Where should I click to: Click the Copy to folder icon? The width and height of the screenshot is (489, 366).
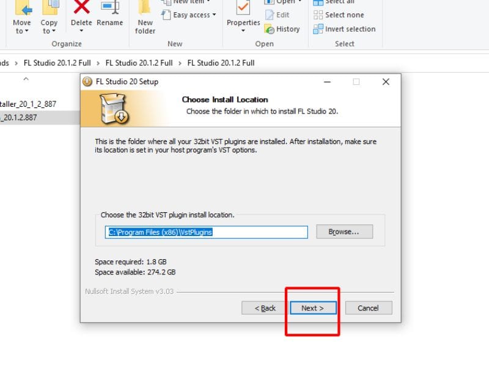pos(50,8)
